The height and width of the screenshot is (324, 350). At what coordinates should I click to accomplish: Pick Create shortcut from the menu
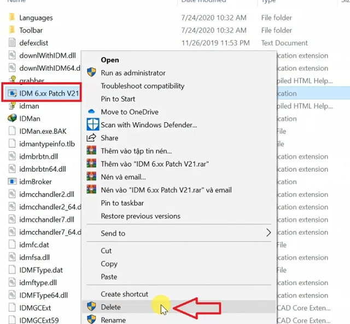(124, 294)
